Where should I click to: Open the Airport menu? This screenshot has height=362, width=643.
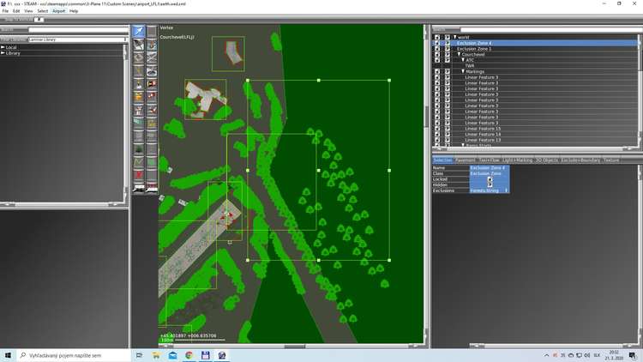click(58, 11)
